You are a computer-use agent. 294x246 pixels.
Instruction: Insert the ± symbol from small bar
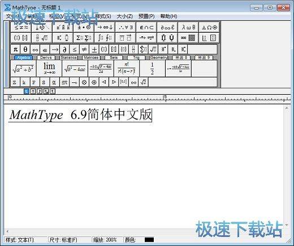click(x=94, y=50)
